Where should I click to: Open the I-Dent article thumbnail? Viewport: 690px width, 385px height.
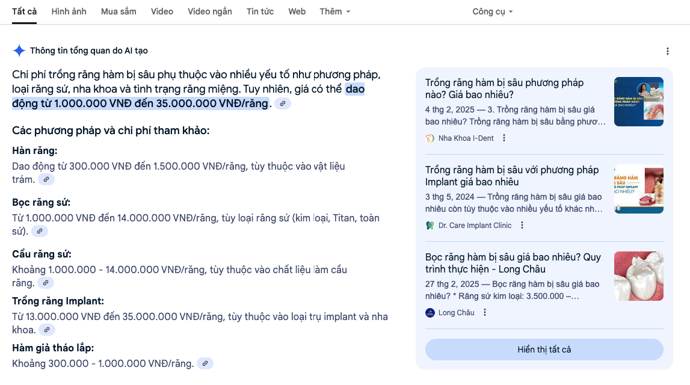tap(638, 102)
